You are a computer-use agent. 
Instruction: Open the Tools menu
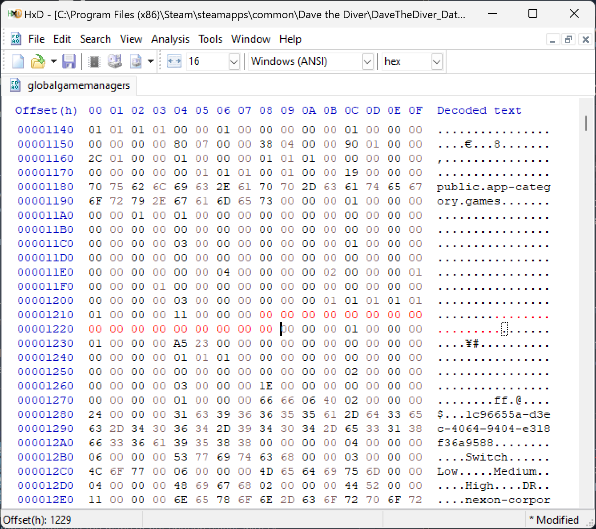point(210,39)
